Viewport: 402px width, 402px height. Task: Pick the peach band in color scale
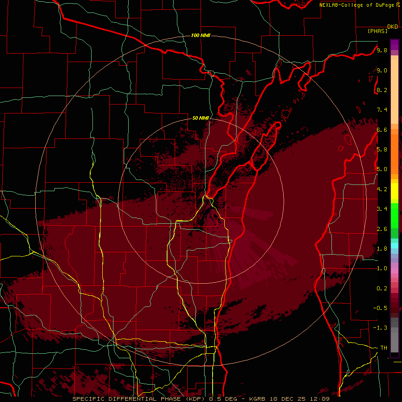394,92
